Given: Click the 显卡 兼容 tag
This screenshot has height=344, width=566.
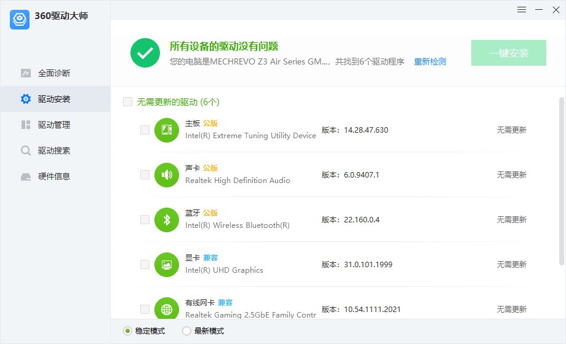Looking at the screenshot, I should (x=210, y=258).
